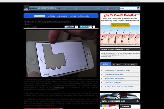Open the Iglesias navigation menu item
This screenshot has height=109, width=164.
coord(103,9)
